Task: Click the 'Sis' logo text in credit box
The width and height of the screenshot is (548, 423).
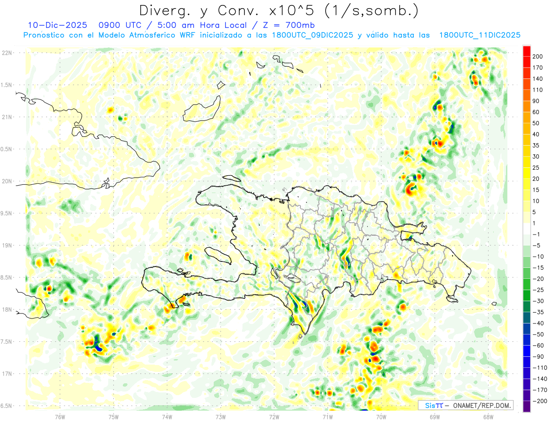Action: point(430,405)
